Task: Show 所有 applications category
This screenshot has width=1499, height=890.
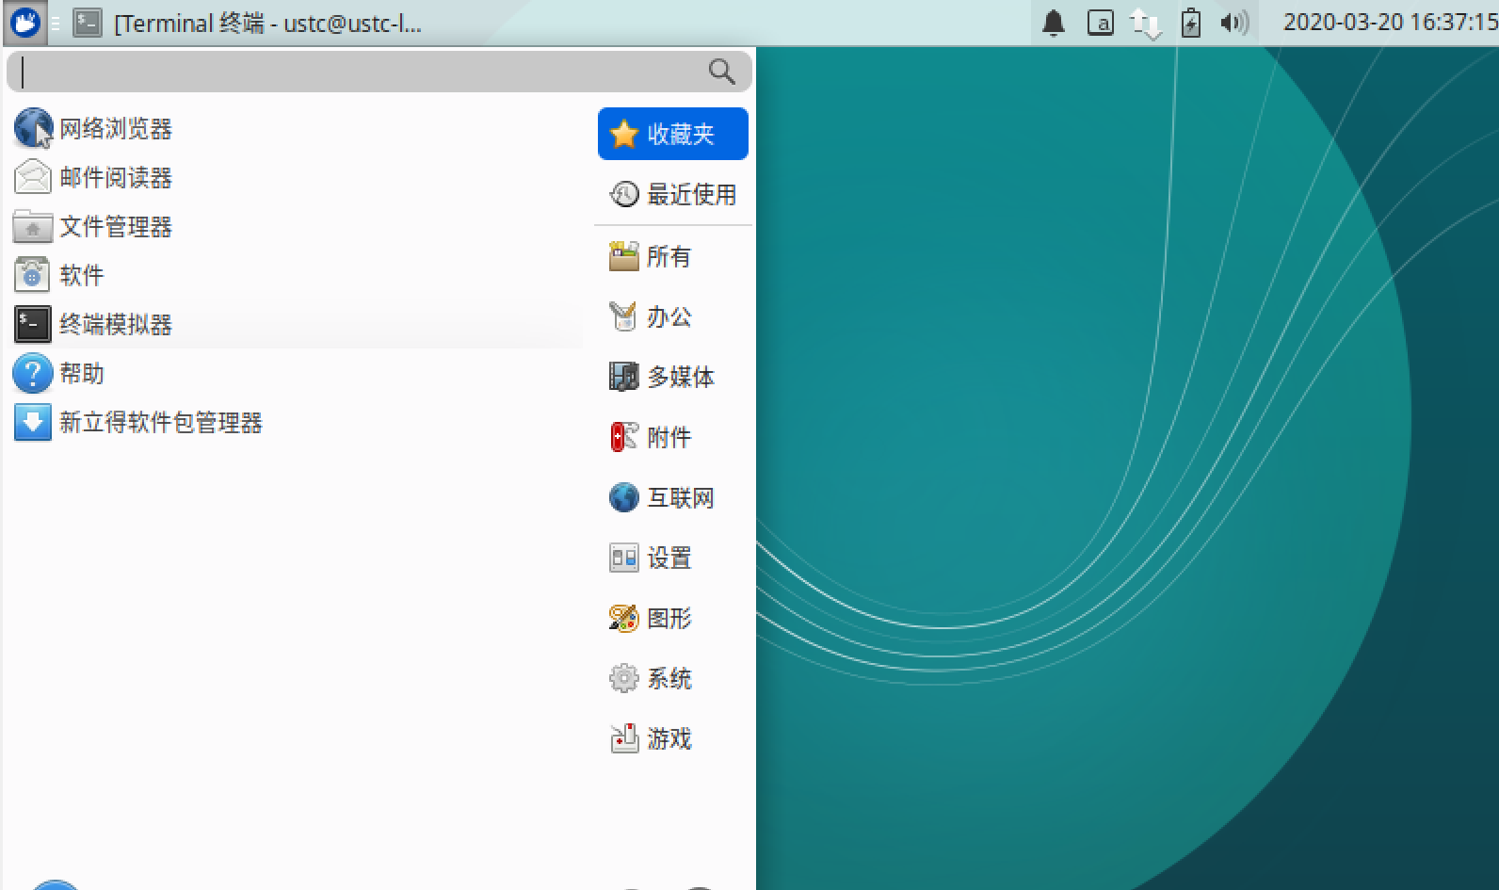Action: pyautogui.click(x=668, y=256)
